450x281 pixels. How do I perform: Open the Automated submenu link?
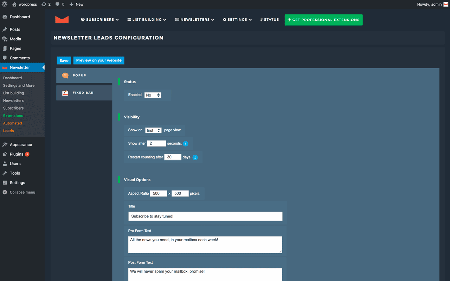tap(12, 123)
